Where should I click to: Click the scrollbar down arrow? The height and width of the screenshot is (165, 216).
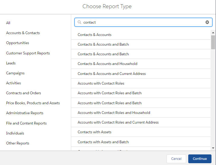point(213,148)
